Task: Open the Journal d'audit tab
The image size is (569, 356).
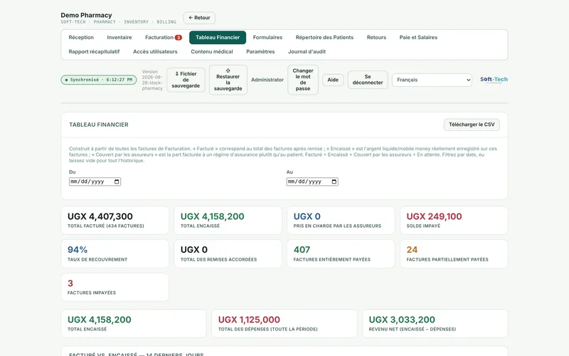Action: (x=307, y=51)
